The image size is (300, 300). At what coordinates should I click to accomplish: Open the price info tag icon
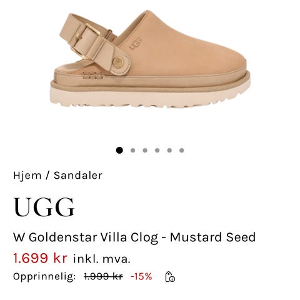coord(170,277)
